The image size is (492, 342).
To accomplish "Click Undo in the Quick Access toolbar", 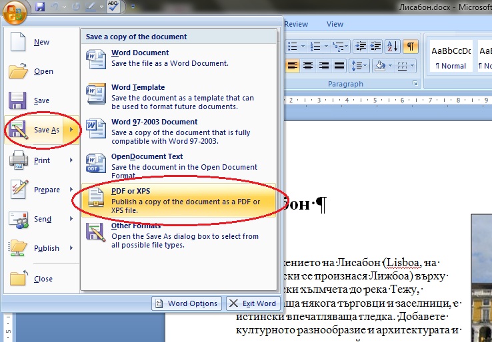I will 54,7.
